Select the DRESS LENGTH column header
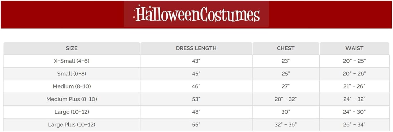The height and width of the screenshot is (132, 393). pyautogui.click(x=196, y=48)
